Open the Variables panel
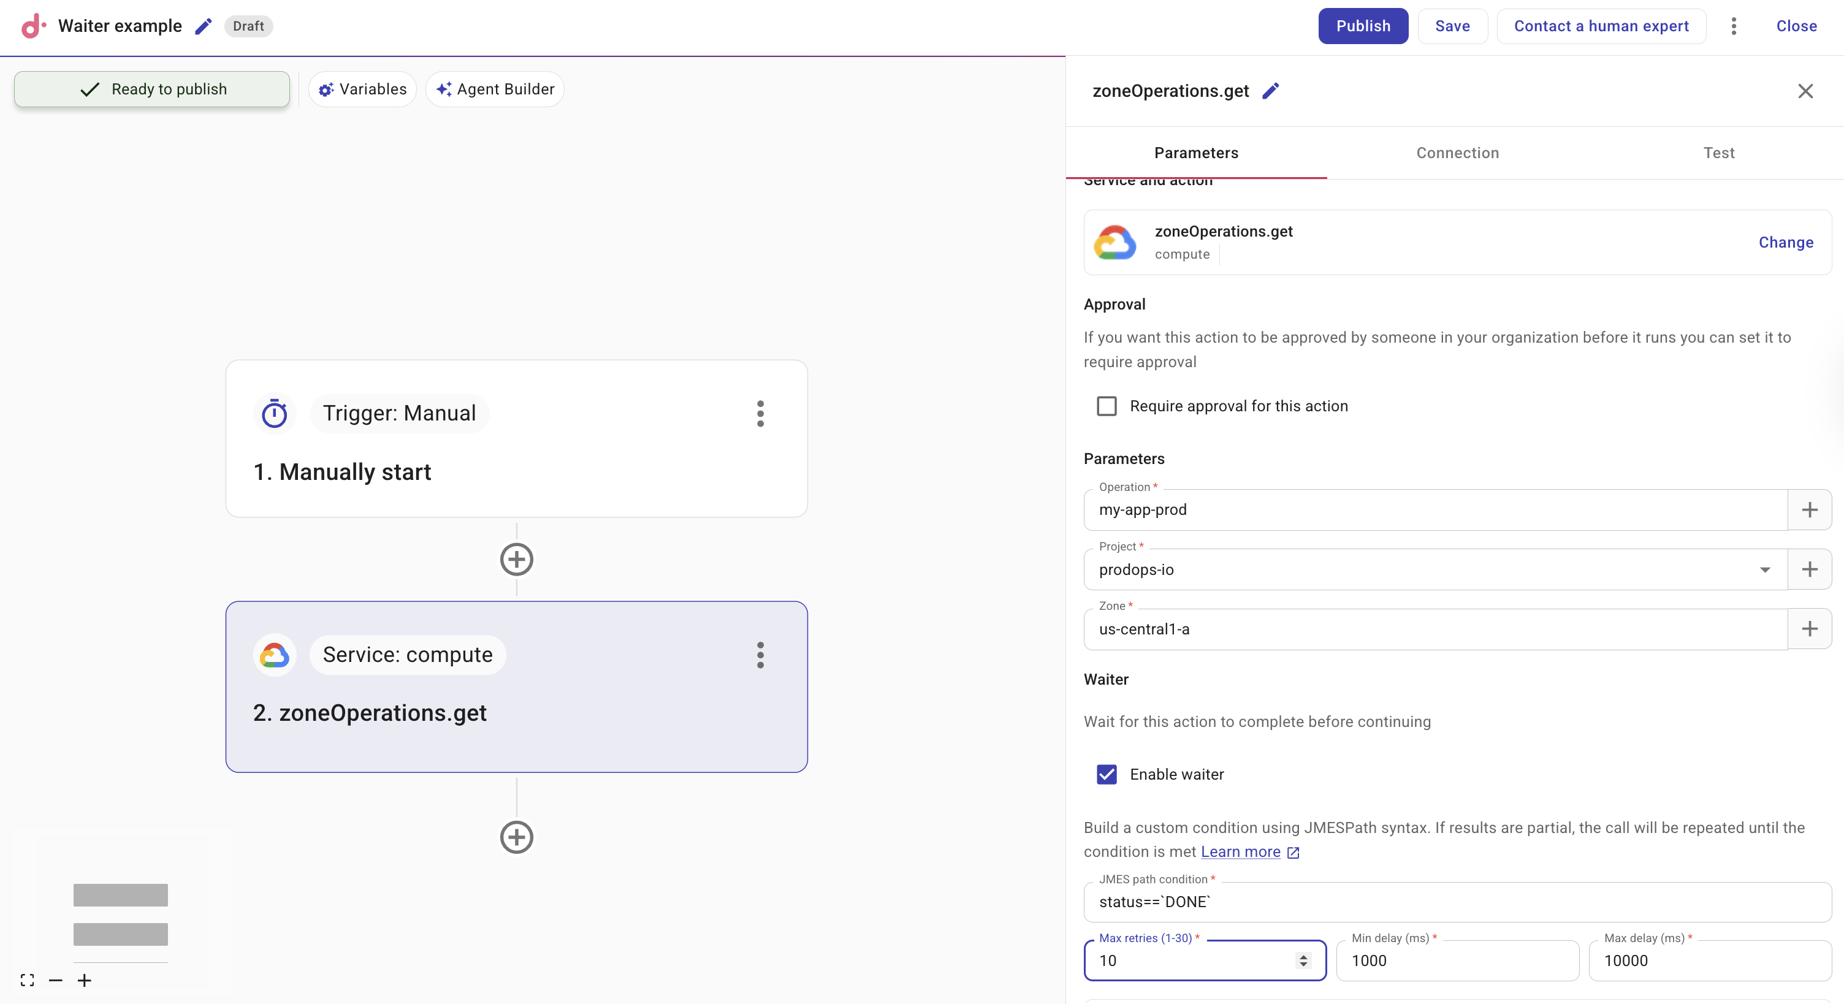This screenshot has height=1004, width=1844. coord(362,89)
